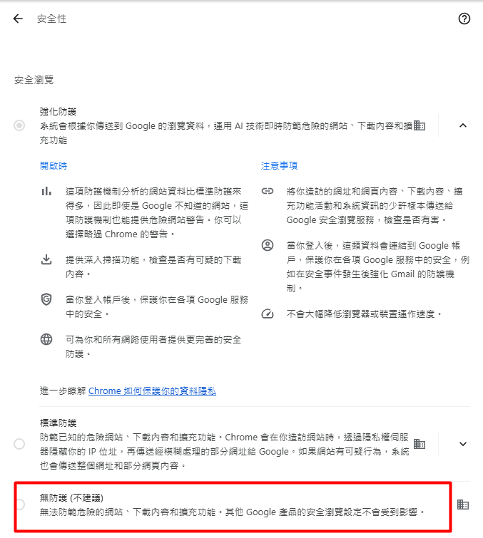Screen dimensions: 483x538
Task: Select the 強化防護 radio button
Action: click(19, 125)
